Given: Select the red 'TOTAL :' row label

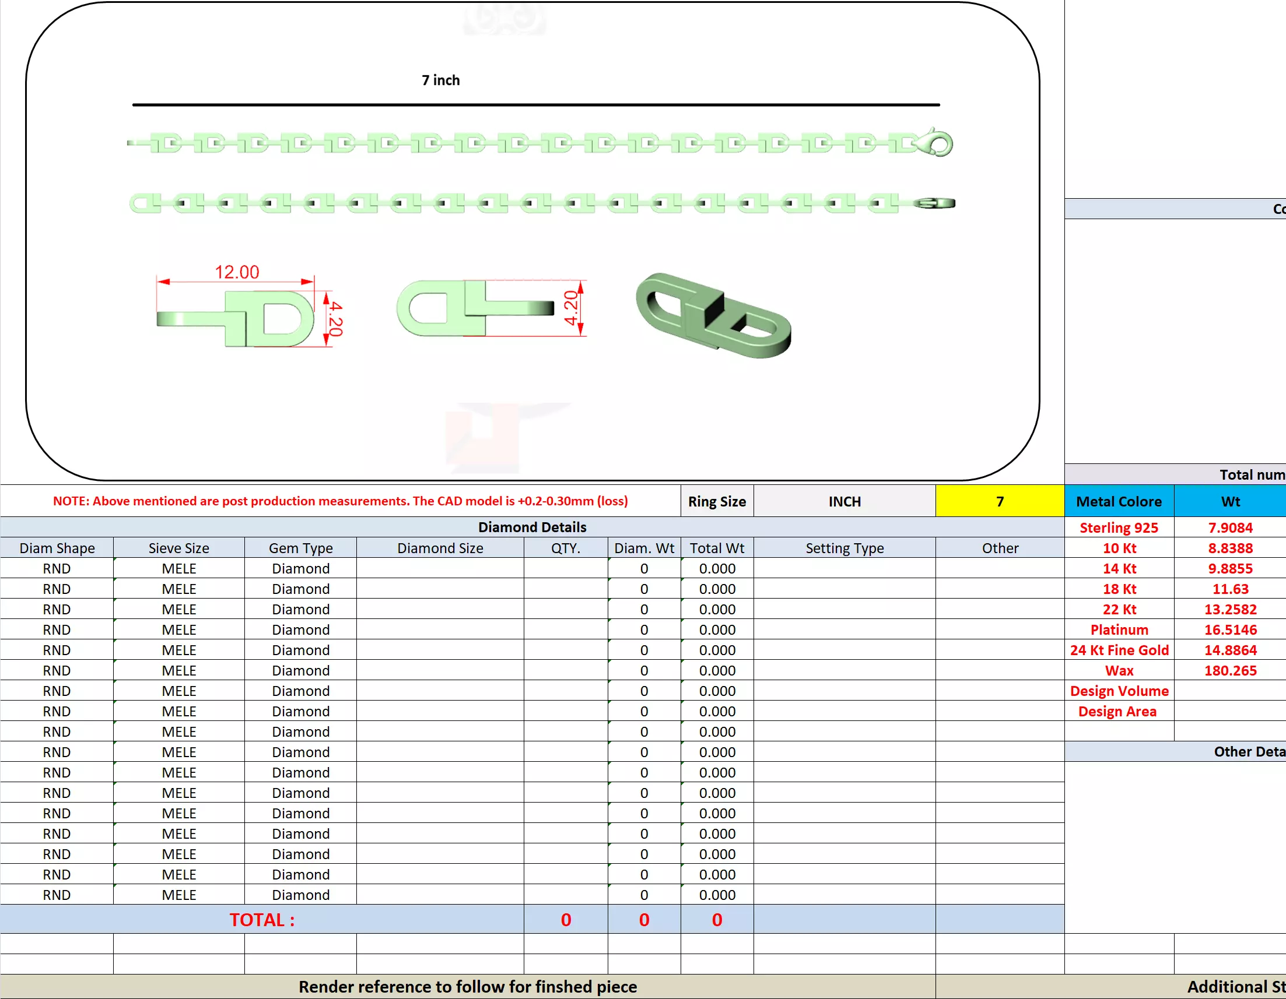Looking at the screenshot, I should [x=261, y=920].
